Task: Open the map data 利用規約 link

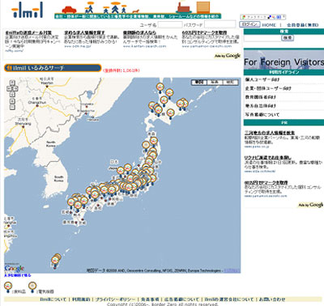Action: pos(232,270)
